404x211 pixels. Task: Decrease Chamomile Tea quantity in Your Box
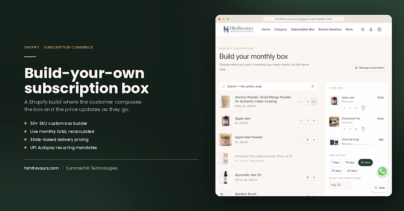[345, 129]
